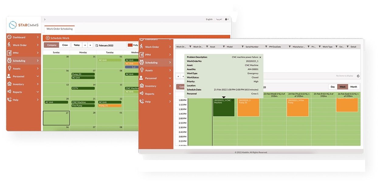The height and width of the screenshot is (184, 380).
Task: Select the Day view toggle
Action: pyautogui.click(x=333, y=87)
